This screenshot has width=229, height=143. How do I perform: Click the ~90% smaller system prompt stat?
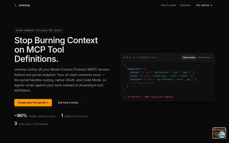[35, 116]
